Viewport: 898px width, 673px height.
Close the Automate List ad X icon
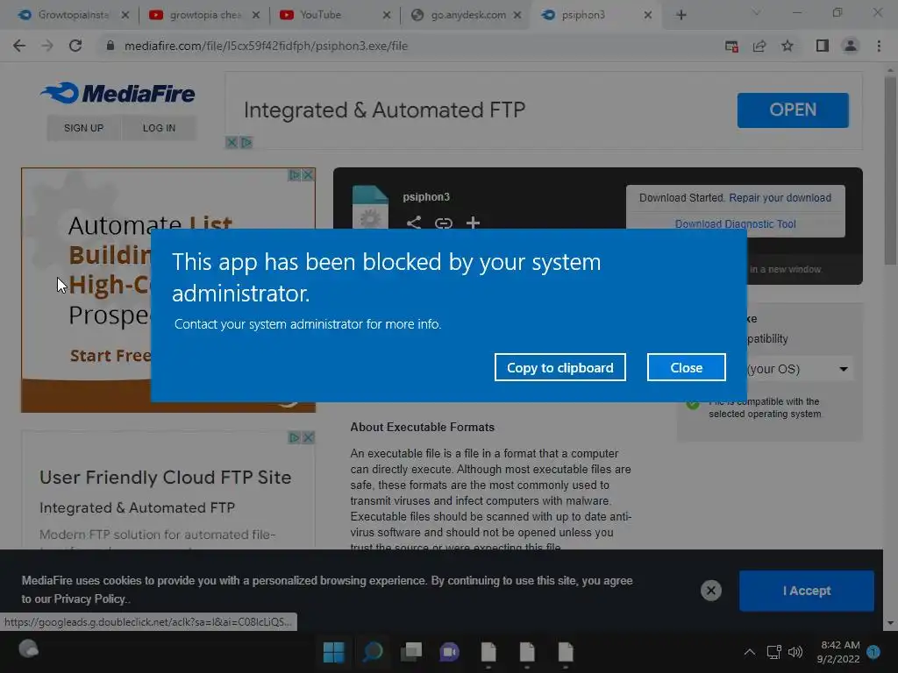click(308, 174)
